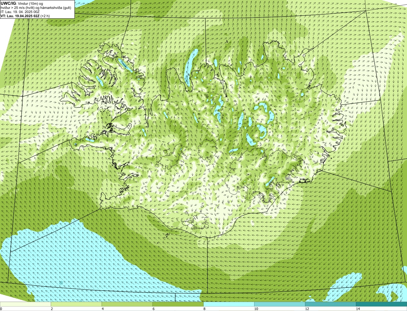
Task: Click the '0' label on the wind scale
Action: coord(1,309)
